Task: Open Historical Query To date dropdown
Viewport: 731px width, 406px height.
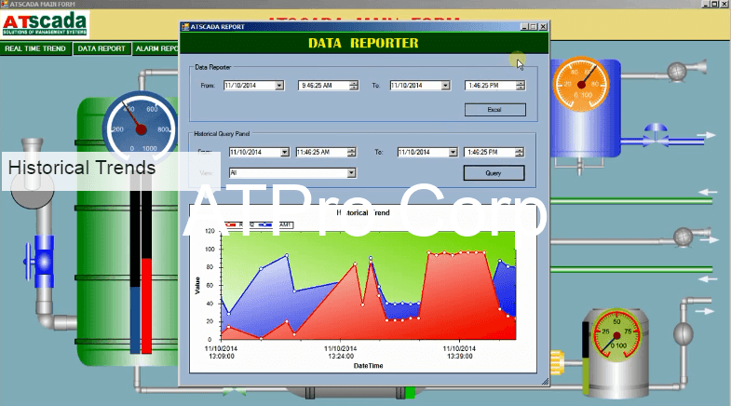Action: click(453, 153)
